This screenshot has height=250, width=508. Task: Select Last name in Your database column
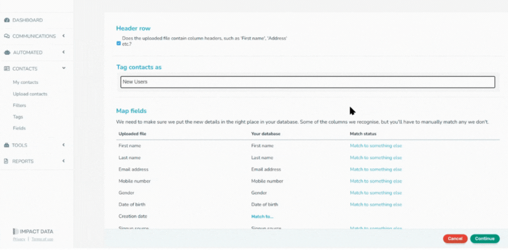pos(262,158)
